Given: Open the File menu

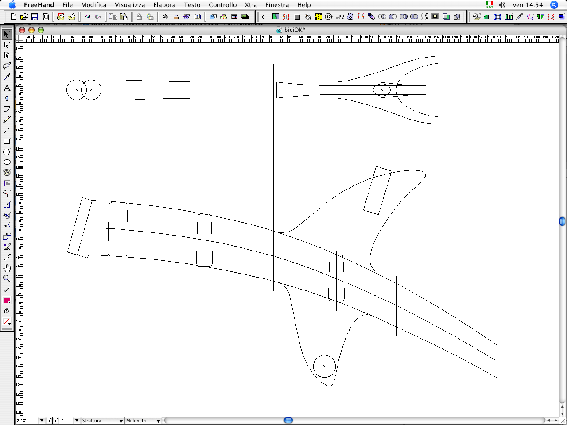Looking at the screenshot, I should coord(68,5).
